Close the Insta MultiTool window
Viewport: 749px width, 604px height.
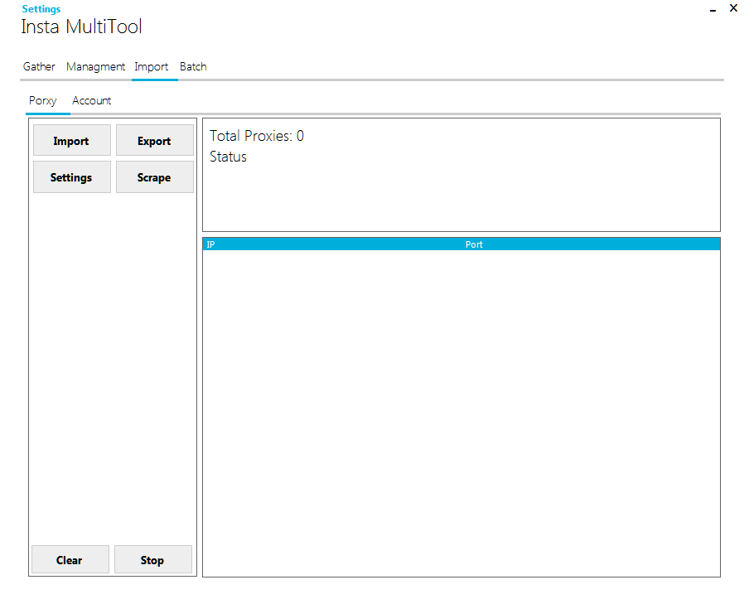(x=734, y=7)
